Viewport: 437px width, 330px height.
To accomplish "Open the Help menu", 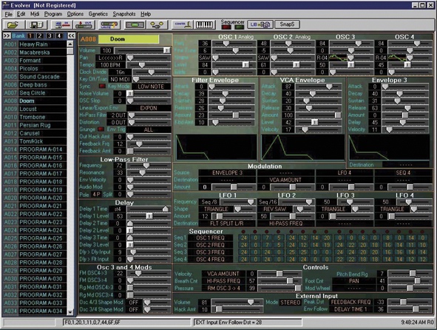I will click(146, 14).
